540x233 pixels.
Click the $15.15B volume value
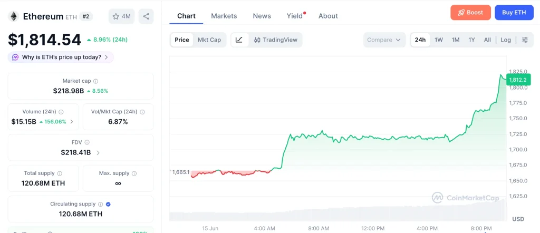click(x=24, y=121)
